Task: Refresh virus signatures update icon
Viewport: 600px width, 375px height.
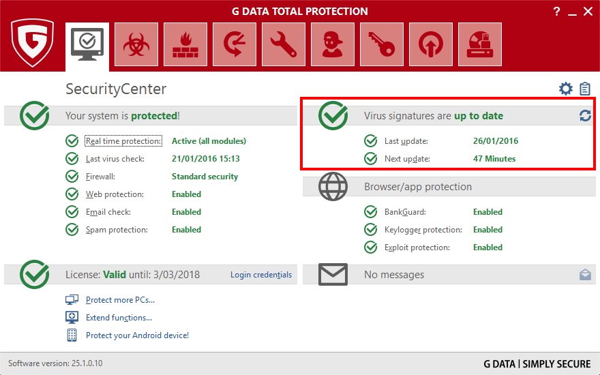Action: 585,115
